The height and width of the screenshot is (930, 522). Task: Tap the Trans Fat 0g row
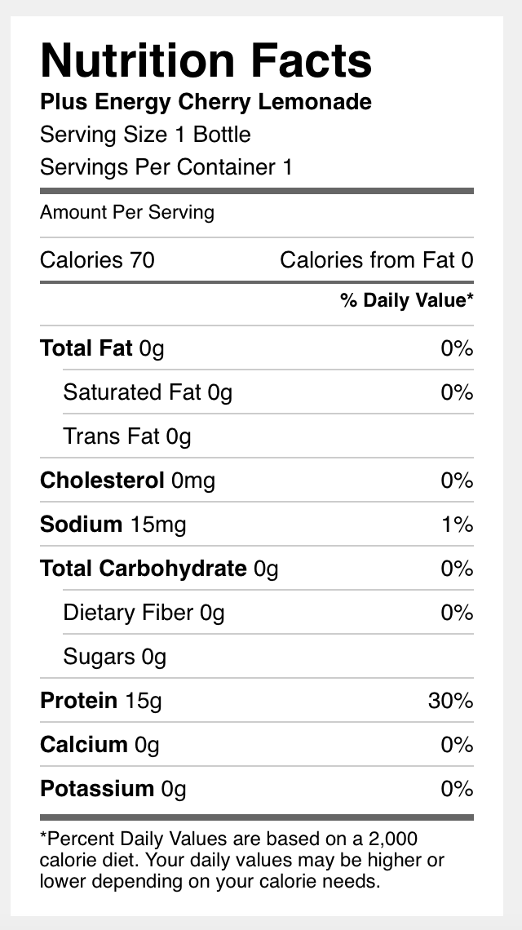127,437
